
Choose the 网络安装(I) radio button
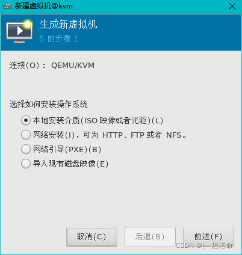pos(26,135)
